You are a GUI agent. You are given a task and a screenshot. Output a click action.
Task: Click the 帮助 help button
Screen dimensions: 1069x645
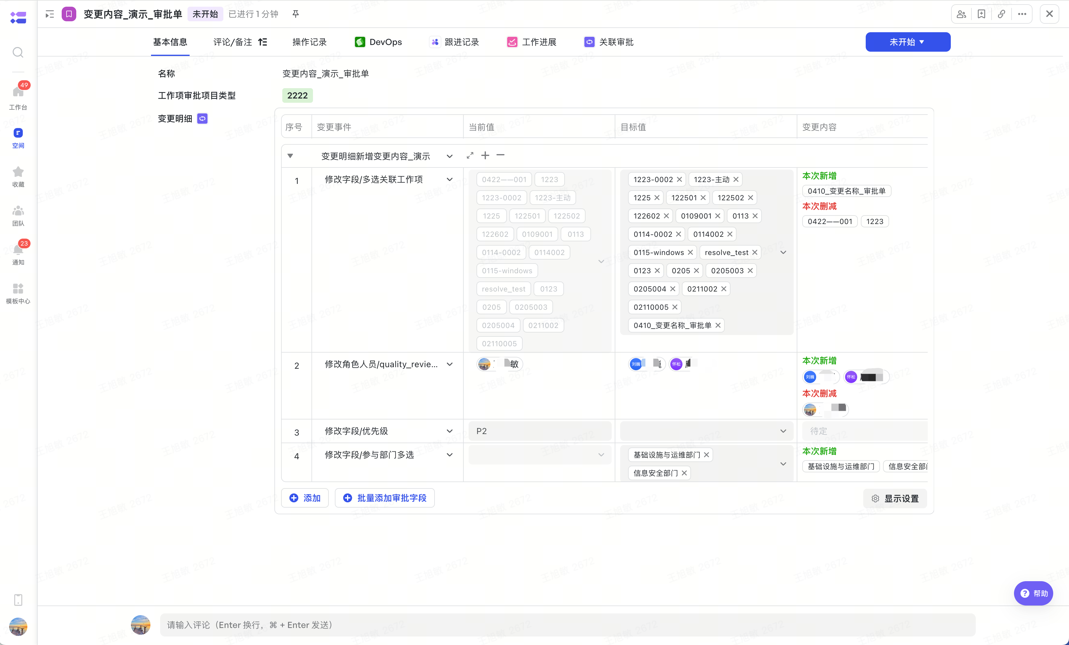[1033, 593]
